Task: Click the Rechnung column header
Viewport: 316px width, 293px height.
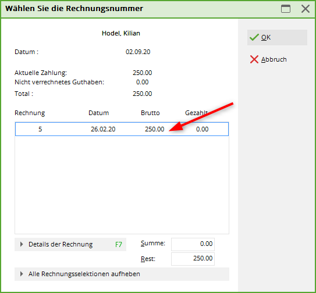Action: click(x=30, y=113)
